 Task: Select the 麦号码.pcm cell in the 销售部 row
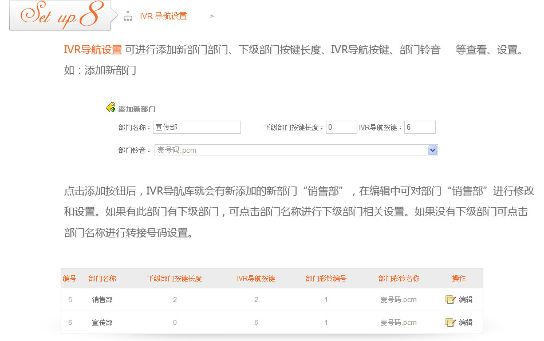[x=399, y=300]
